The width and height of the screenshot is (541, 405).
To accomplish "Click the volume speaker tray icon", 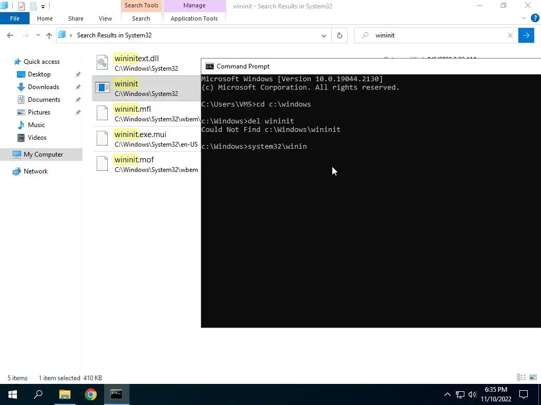I will click(x=472, y=394).
